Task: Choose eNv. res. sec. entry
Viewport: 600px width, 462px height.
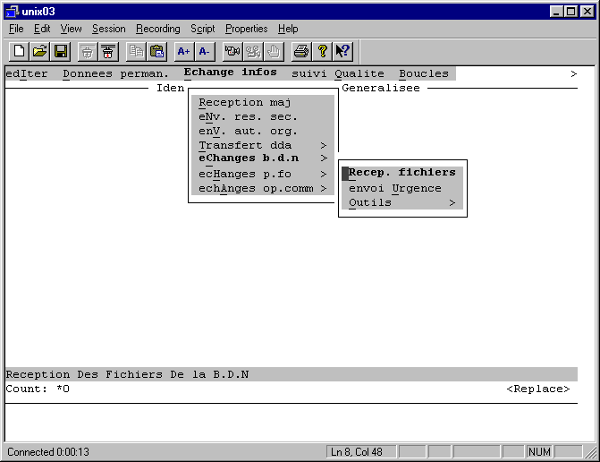Action: (x=248, y=116)
